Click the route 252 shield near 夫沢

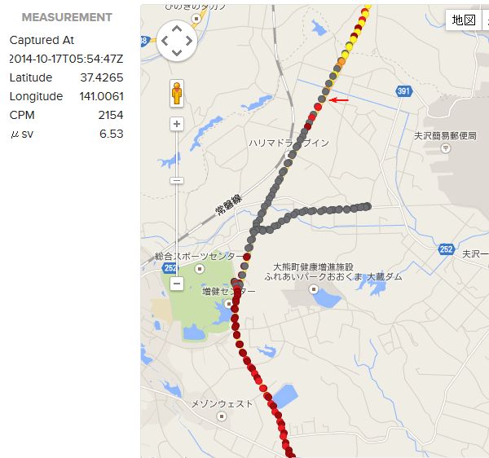(447, 249)
